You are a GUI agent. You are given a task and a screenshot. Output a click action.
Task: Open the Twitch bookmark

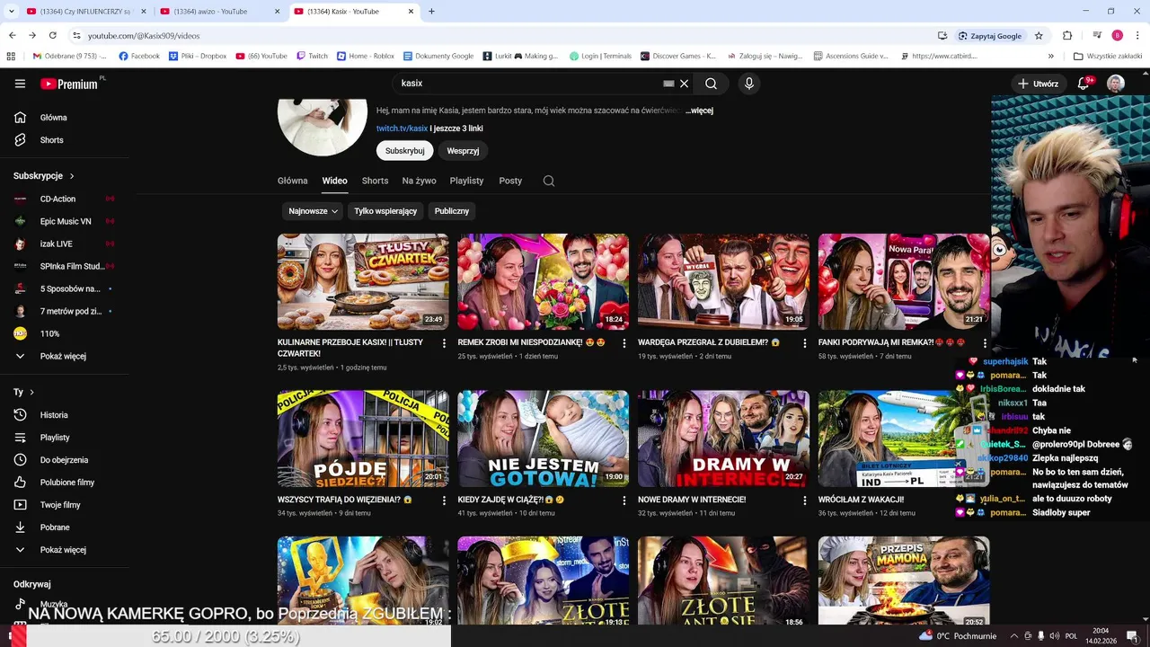point(312,56)
